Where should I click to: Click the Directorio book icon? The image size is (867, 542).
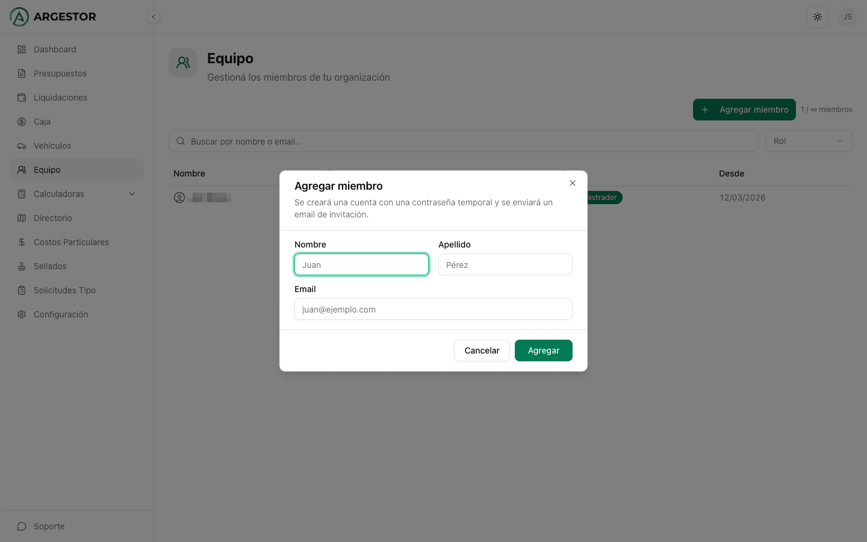pyautogui.click(x=22, y=218)
